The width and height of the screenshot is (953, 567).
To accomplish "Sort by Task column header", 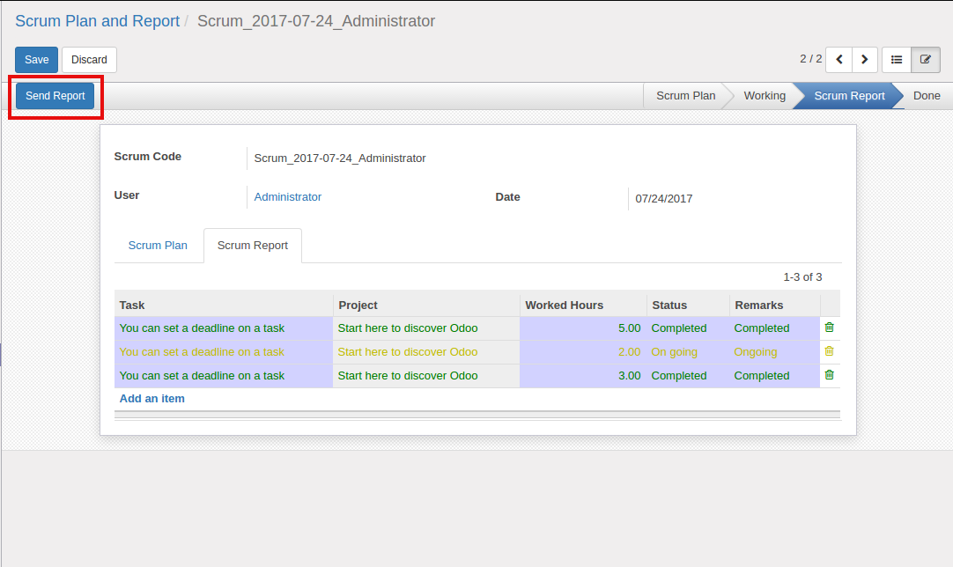I will pyautogui.click(x=224, y=306).
